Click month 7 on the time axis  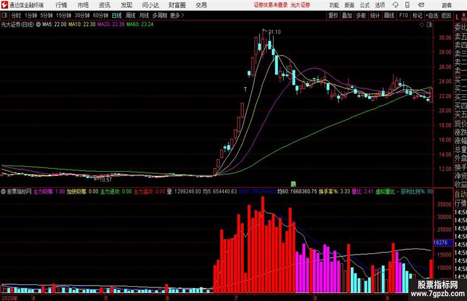pos(236,298)
